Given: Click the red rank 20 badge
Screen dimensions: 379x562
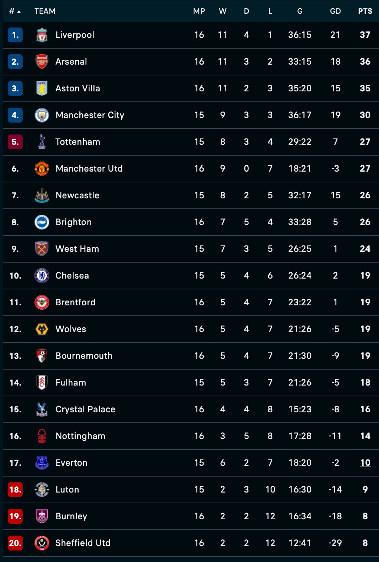Looking at the screenshot, I should pyautogui.click(x=15, y=543).
